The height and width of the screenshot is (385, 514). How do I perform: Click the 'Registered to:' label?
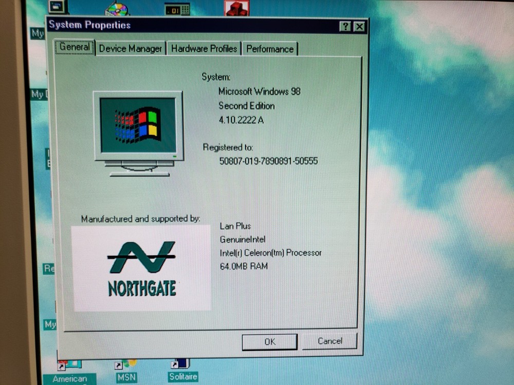click(228, 147)
